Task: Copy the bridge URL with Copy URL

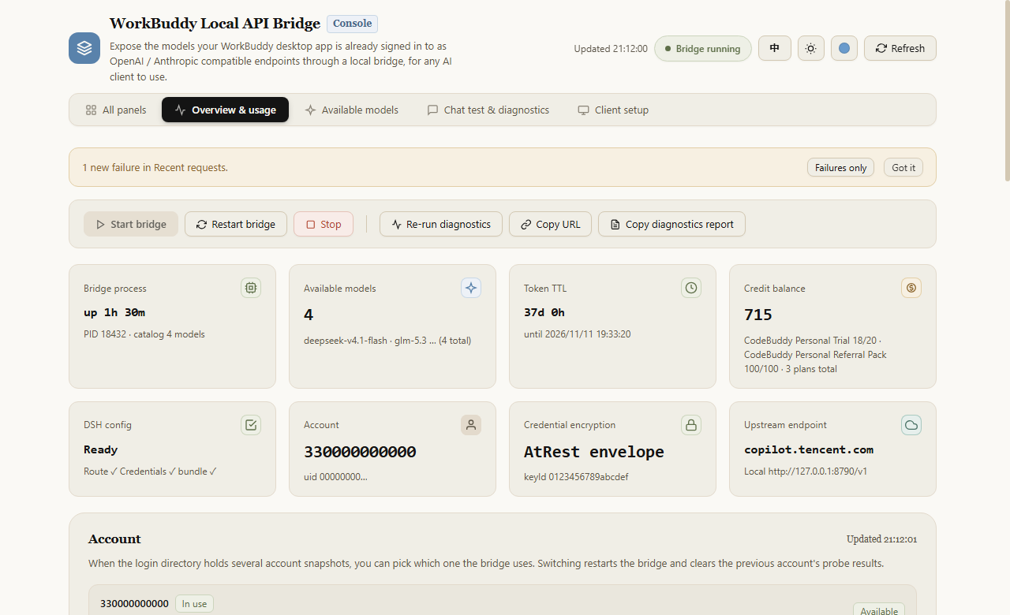Action: click(550, 224)
